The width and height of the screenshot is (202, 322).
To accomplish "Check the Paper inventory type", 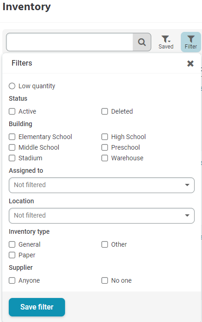I will tap(12, 255).
